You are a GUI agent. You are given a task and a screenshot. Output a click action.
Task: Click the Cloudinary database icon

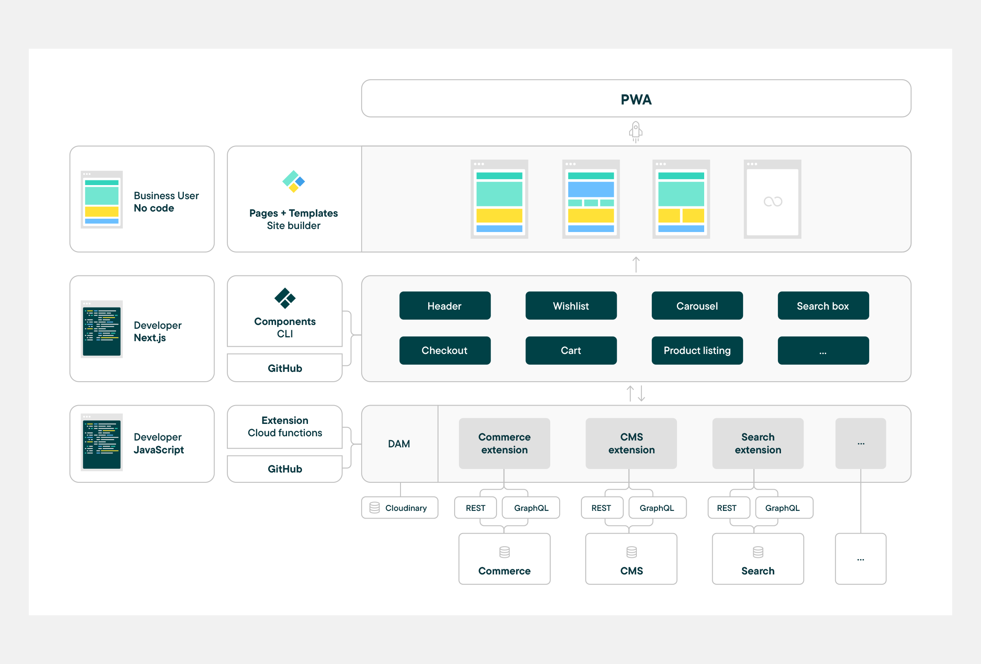pos(374,507)
